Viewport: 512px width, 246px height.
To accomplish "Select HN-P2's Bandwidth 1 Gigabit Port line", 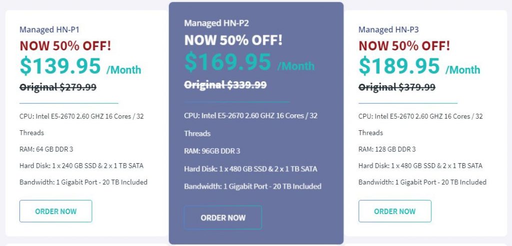I will [252, 187].
